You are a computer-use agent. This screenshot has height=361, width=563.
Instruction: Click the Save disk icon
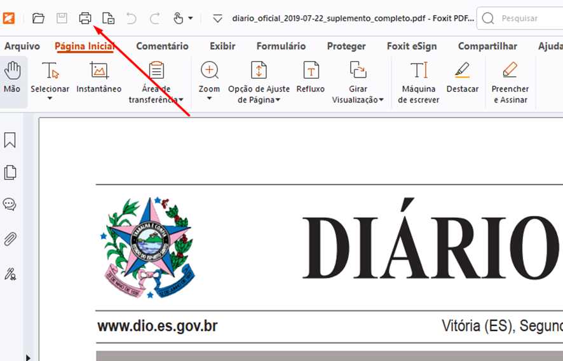click(x=62, y=18)
